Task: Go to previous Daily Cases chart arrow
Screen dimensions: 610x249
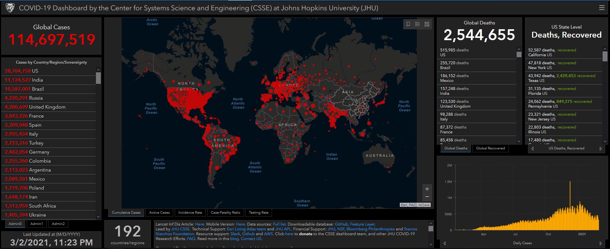Action: [445, 243]
